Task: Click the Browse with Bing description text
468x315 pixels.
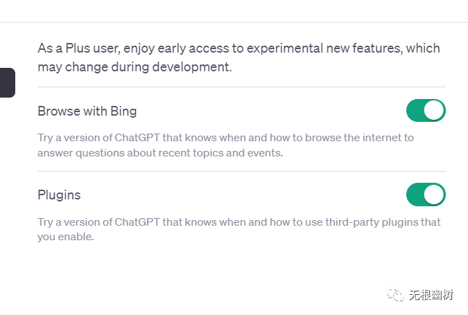Action: (x=225, y=145)
